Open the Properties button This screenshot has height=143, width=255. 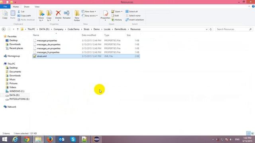point(105,15)
